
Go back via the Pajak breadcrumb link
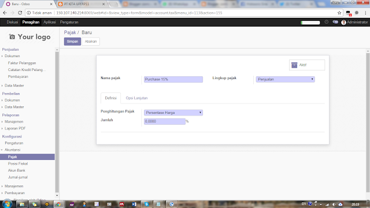click(70, 32)
